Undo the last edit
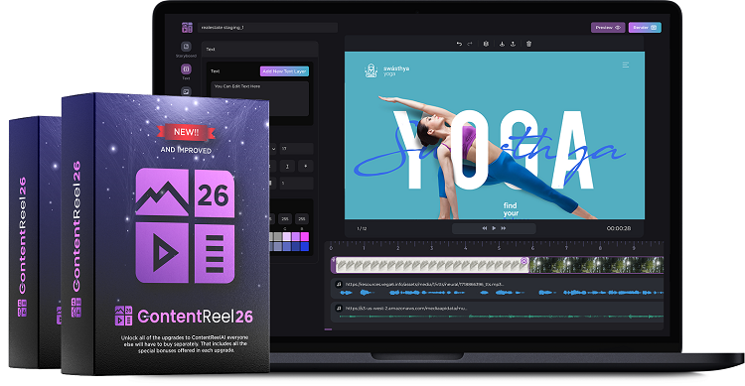 click(459, 44)
